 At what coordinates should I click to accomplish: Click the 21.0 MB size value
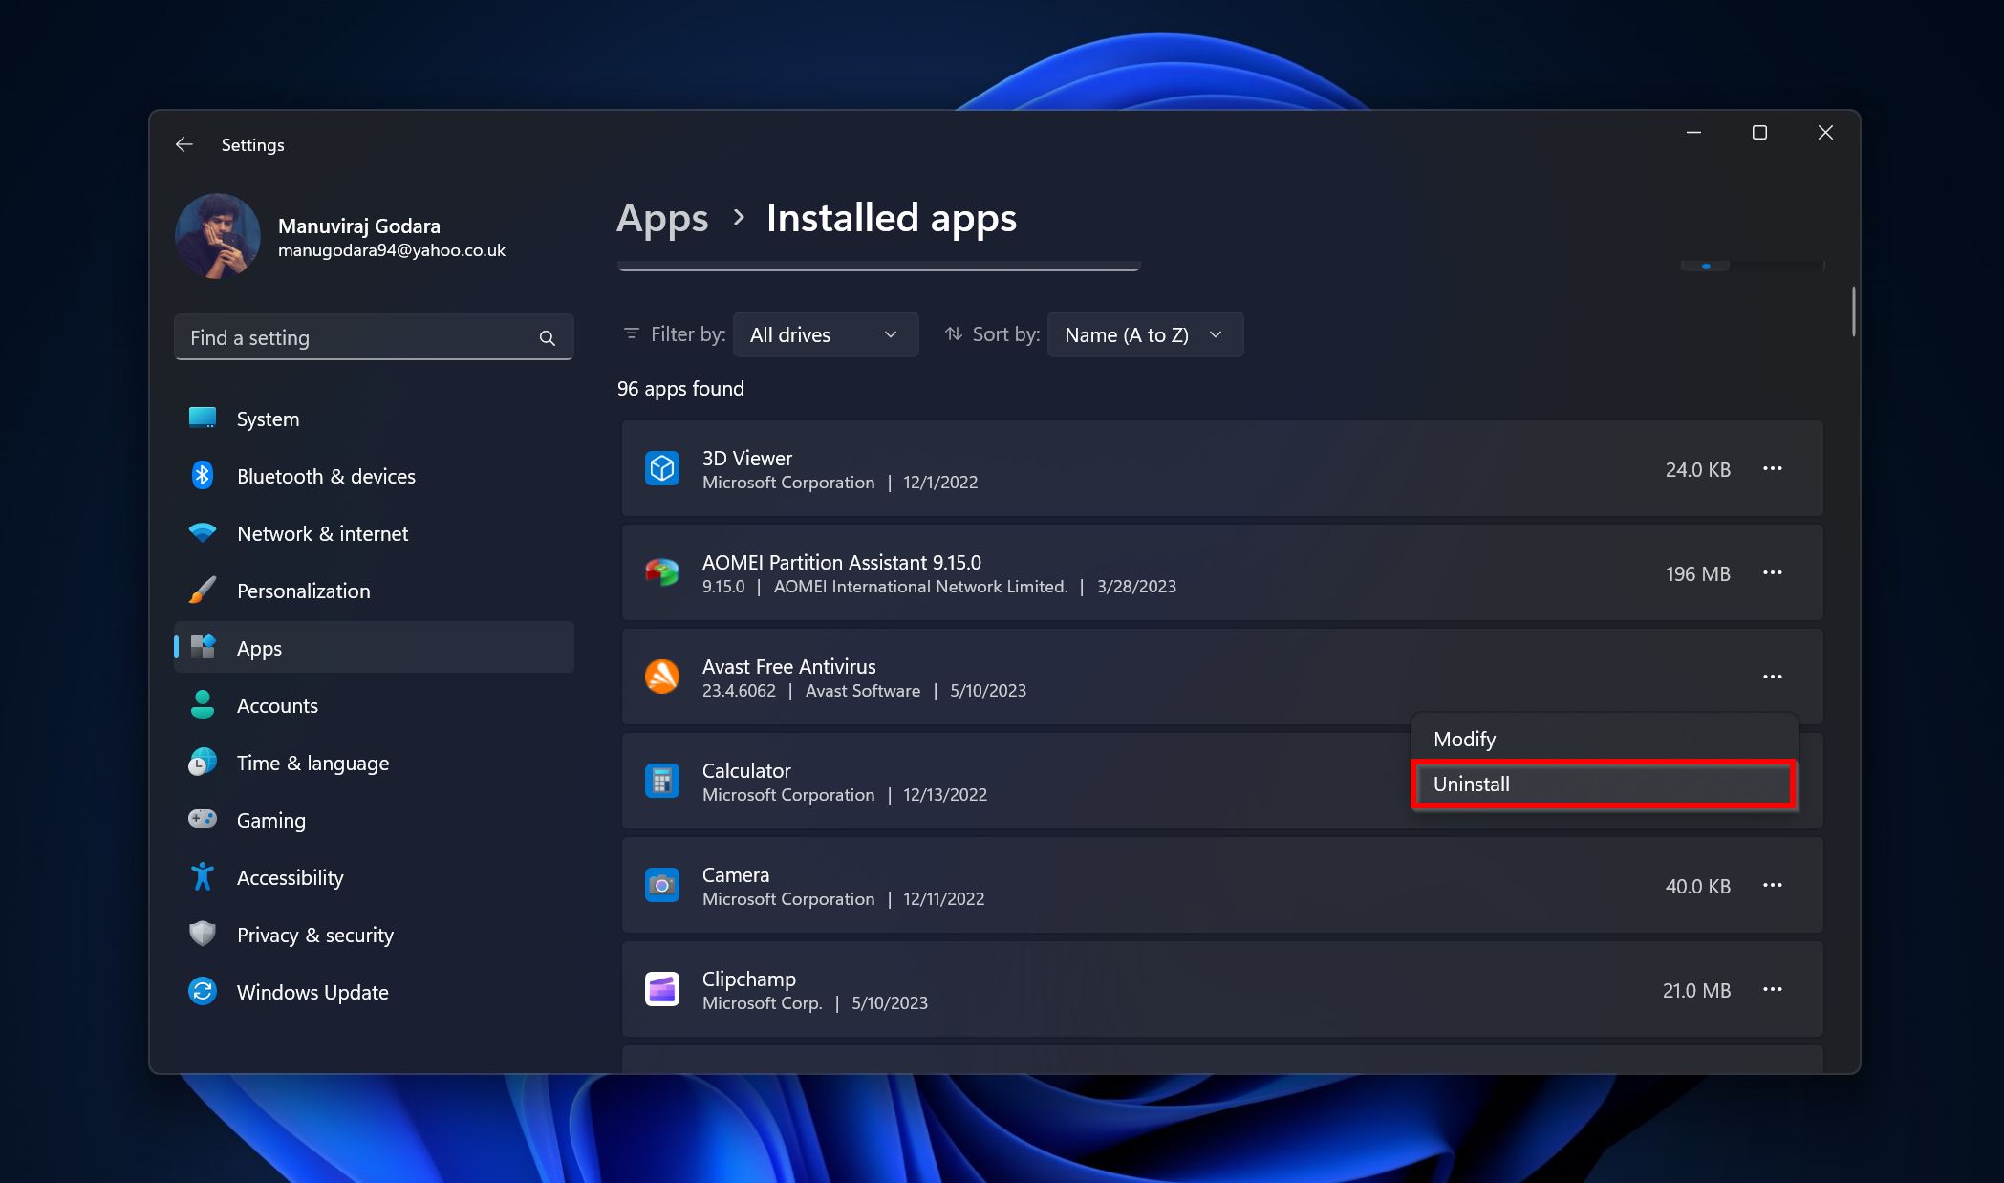tap(1696, 991)
